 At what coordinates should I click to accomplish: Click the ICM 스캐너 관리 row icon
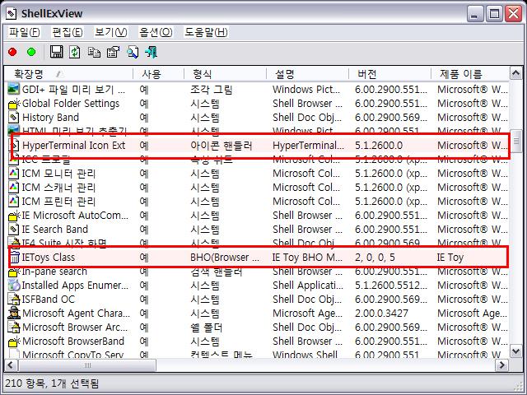point(14,187)
